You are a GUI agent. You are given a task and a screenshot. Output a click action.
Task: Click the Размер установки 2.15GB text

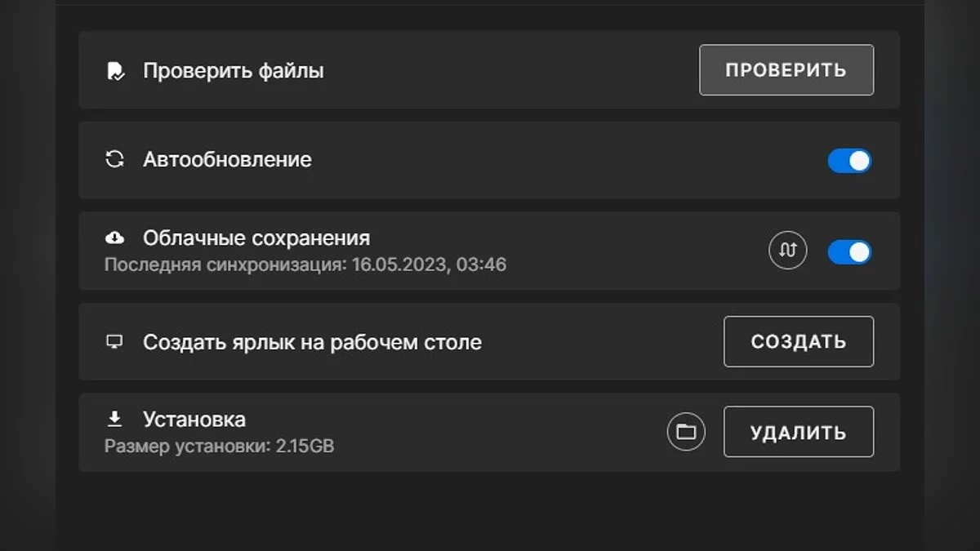pos(219,447)
